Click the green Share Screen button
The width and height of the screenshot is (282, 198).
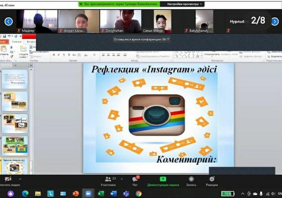coord(163,181)
